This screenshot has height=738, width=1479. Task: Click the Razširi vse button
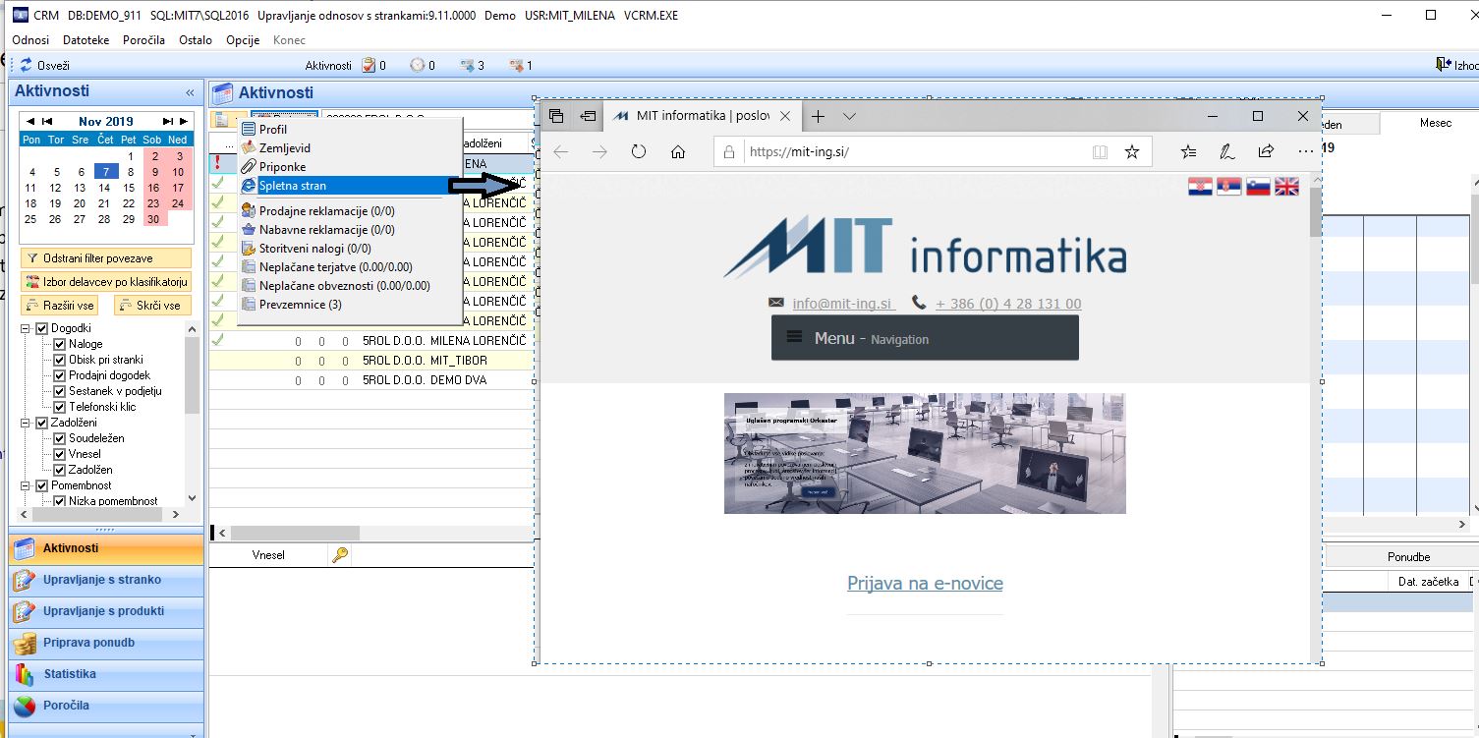59,306
